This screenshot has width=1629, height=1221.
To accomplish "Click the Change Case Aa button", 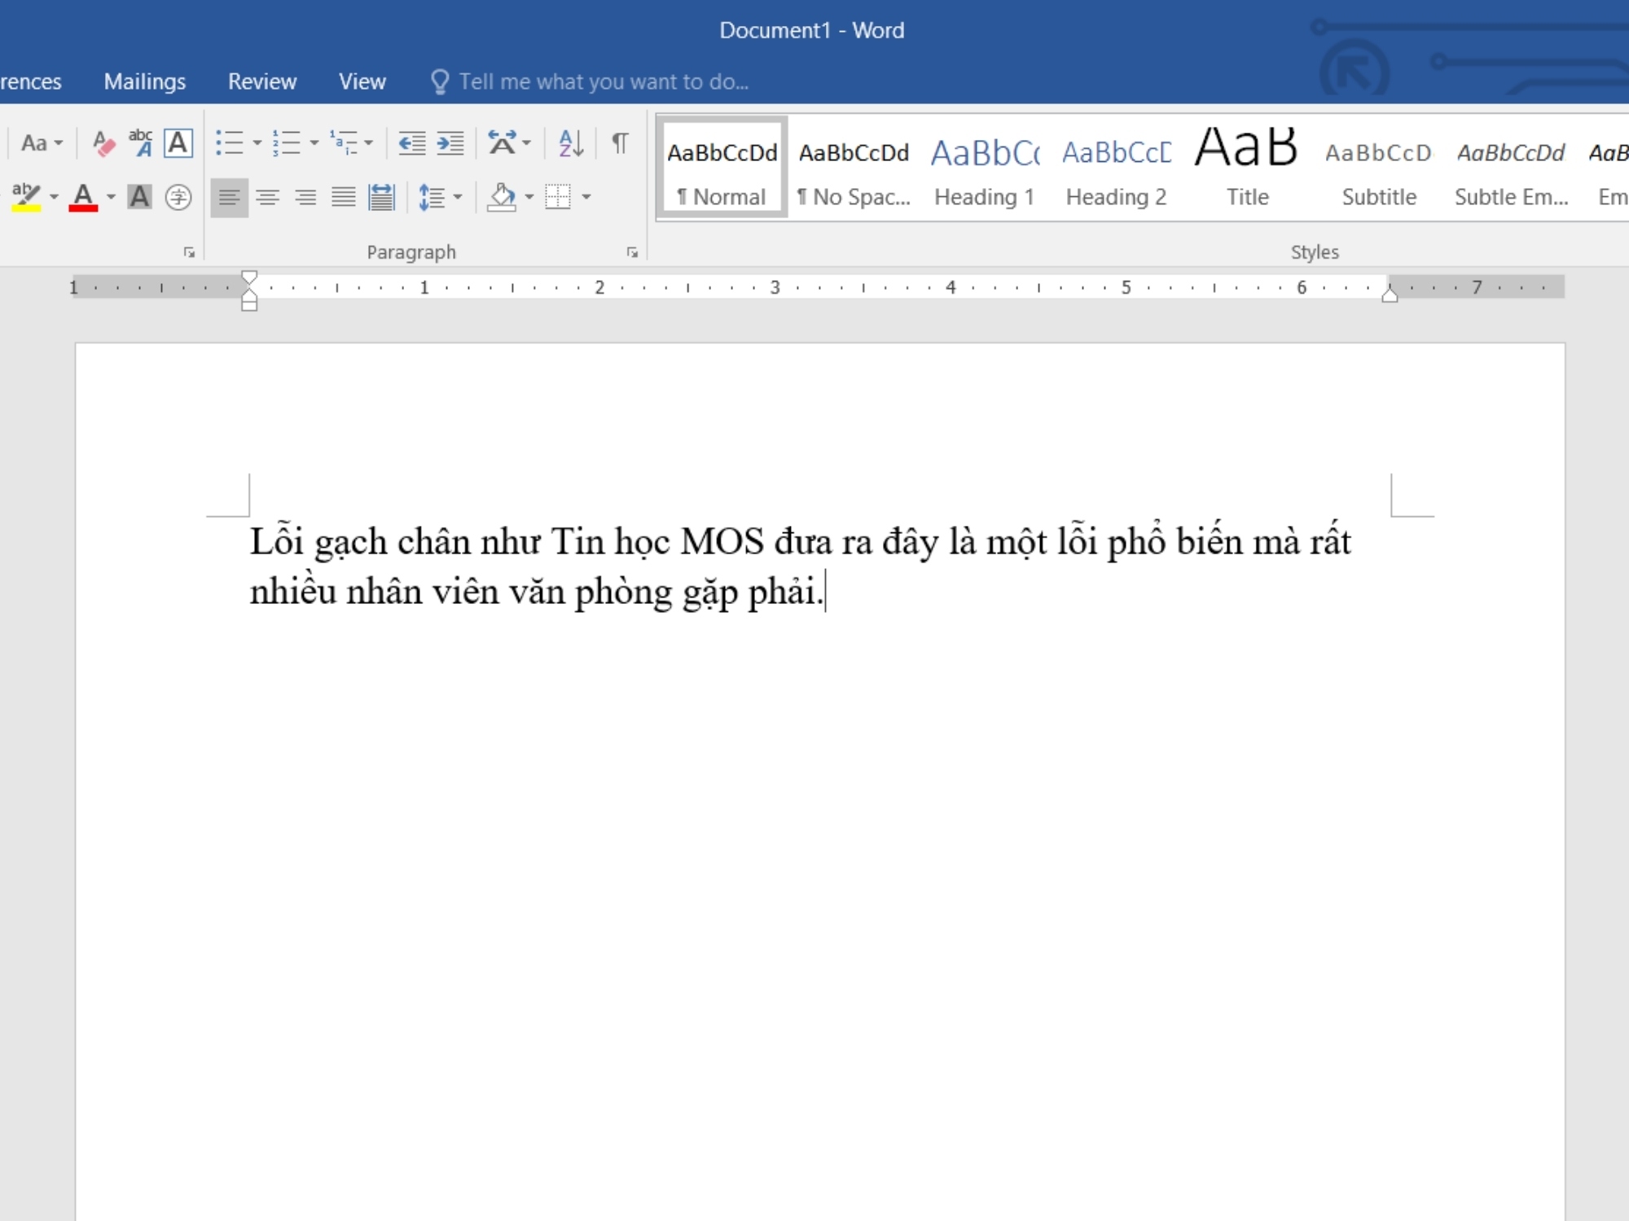I will 33,143.
